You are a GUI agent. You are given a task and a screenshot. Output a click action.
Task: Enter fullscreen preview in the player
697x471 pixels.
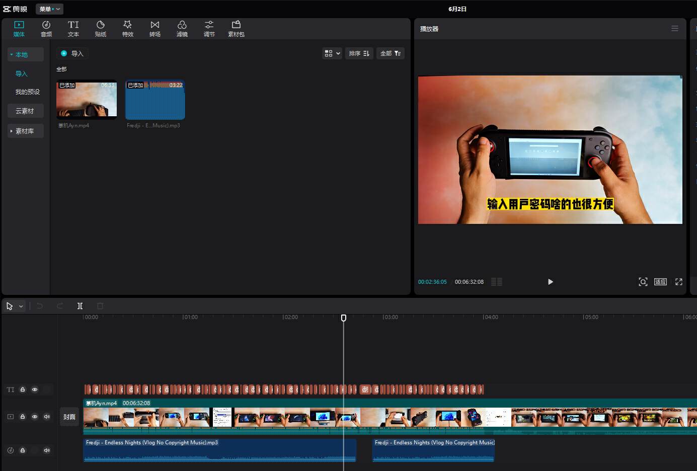click(678, 282)
